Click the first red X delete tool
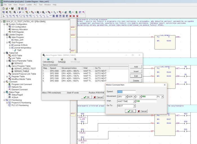This screenshot has height=144, width=197. [x=70, y=16]
